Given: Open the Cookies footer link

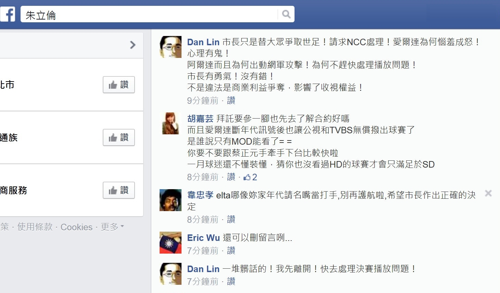Looking at the screenshot, I should (x=76, y=227).
